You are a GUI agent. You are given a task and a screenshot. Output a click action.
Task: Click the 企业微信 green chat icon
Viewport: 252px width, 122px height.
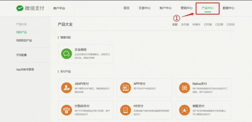point(66,54)
